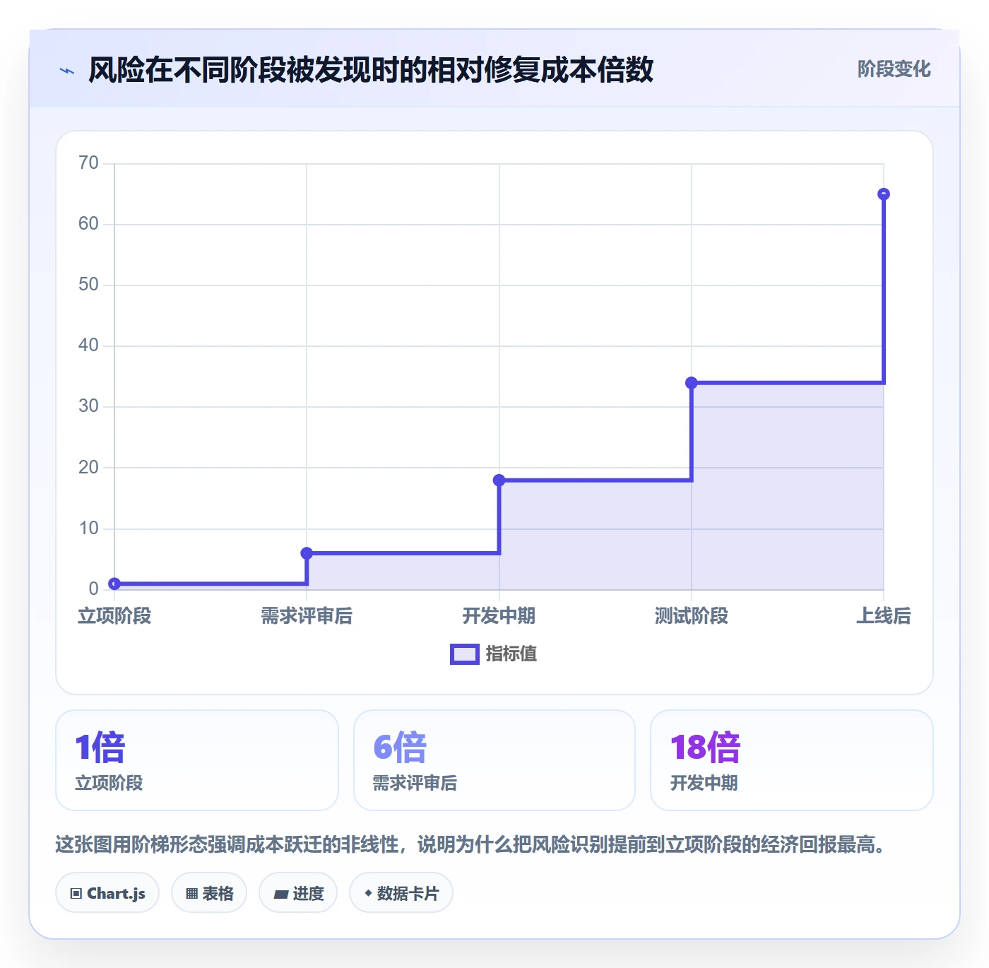The height and width of the screenshot is (968, 989).
Task: Toggle the 指标值 legend color box
Action: [465, 654]
